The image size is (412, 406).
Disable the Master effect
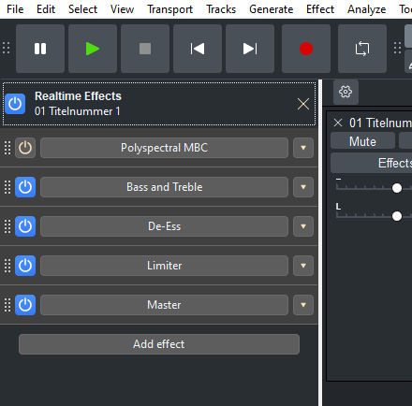pos(25,305)
